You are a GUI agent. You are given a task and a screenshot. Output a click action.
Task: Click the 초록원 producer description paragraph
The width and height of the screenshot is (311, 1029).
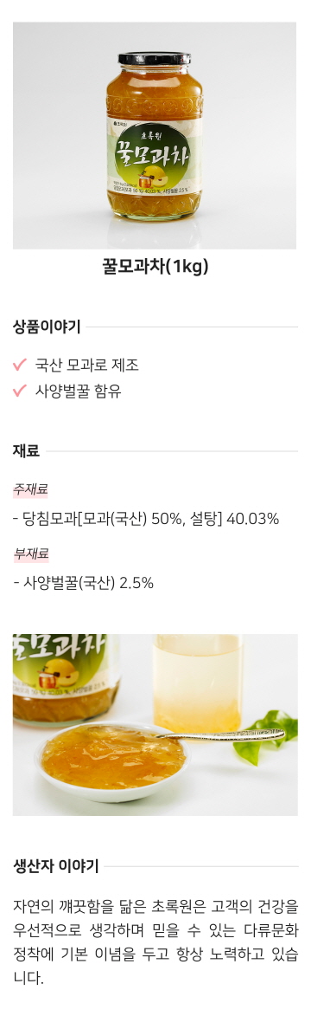155,942
